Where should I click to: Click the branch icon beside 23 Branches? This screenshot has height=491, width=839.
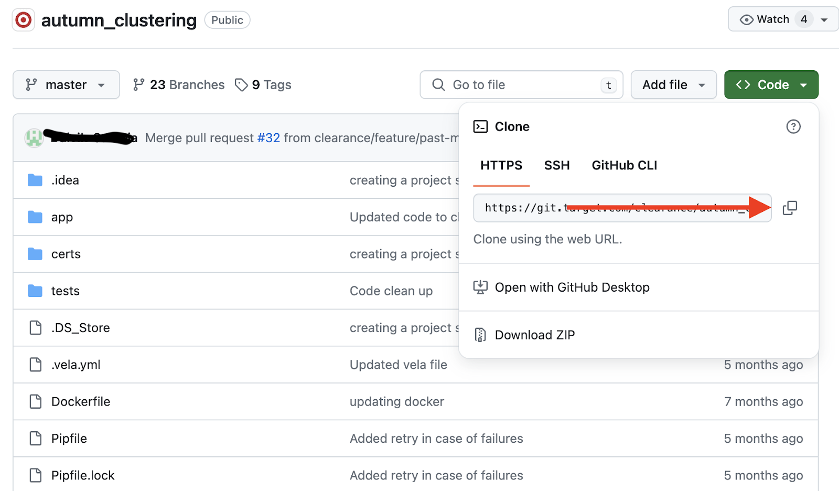pyautogui.click(x=138, y=84)
